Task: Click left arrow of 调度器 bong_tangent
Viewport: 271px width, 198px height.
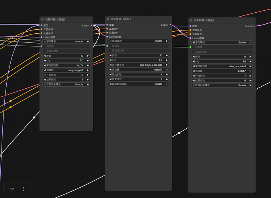Action: pyautogui.click(x=45, y=70)
